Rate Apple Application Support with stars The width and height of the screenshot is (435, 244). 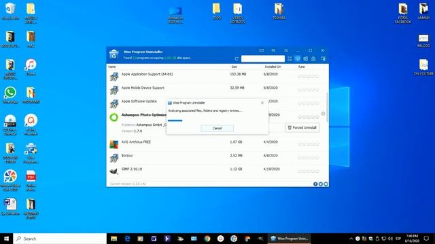(x=308, y=76)
